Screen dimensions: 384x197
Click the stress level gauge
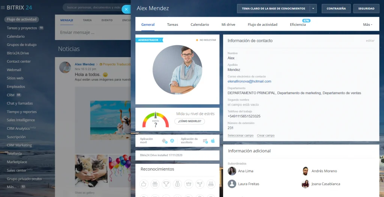(x=156, y=120)
